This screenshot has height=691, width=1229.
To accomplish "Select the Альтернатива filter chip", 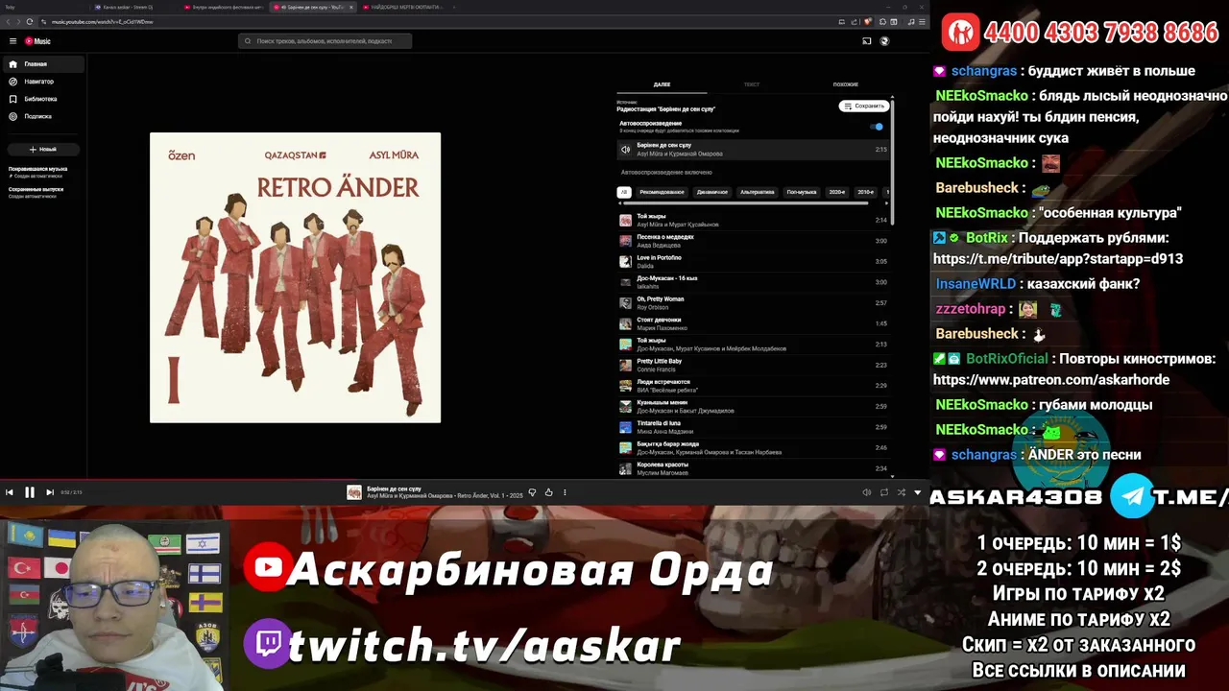I will tap(758, 192).
